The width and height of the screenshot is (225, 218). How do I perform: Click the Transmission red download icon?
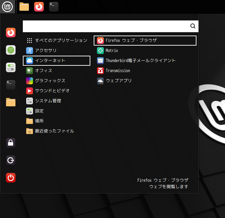[x=100, y=71]
